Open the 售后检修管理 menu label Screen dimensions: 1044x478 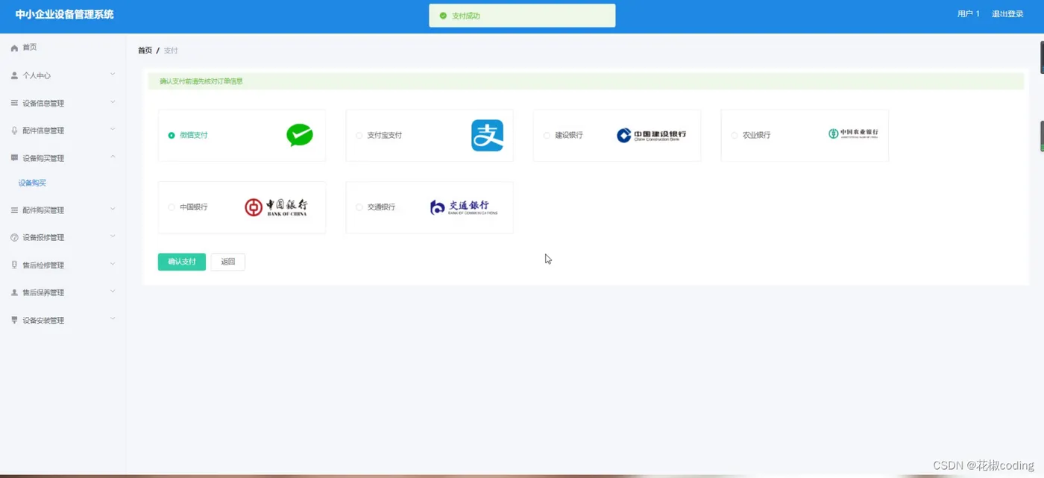point(43,265)
